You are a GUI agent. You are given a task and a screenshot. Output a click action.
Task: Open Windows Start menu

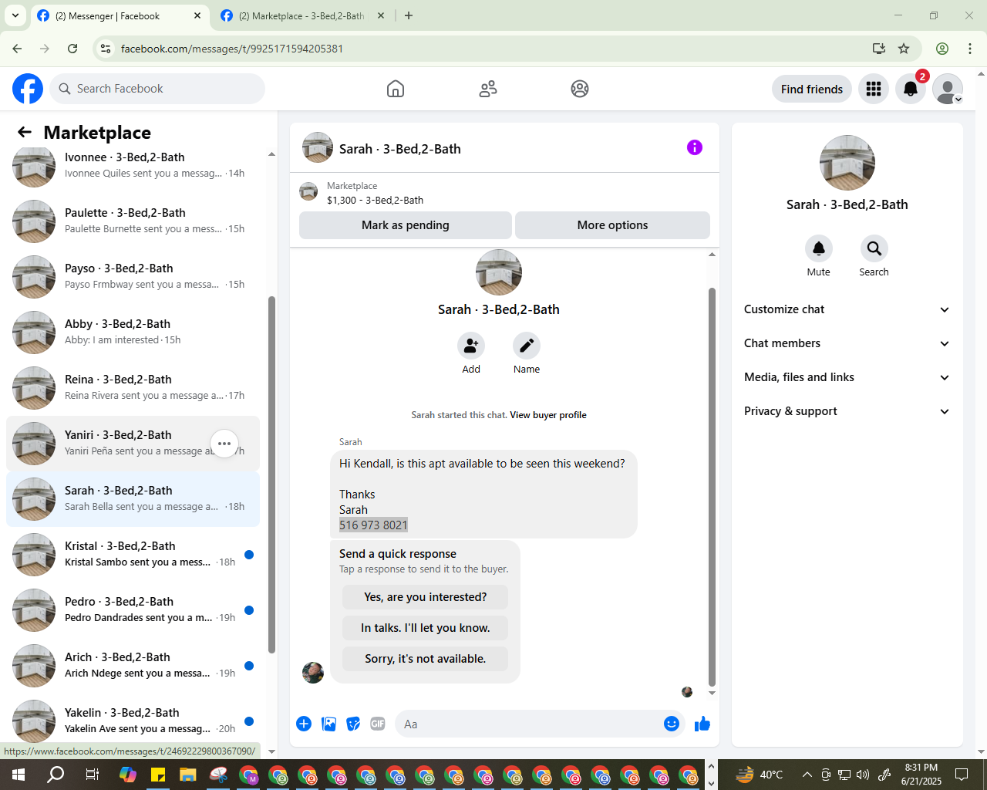point(19,775)
